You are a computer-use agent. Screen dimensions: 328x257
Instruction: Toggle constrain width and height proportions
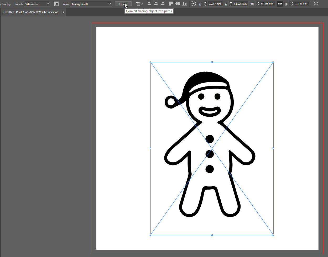coord(280,4)
